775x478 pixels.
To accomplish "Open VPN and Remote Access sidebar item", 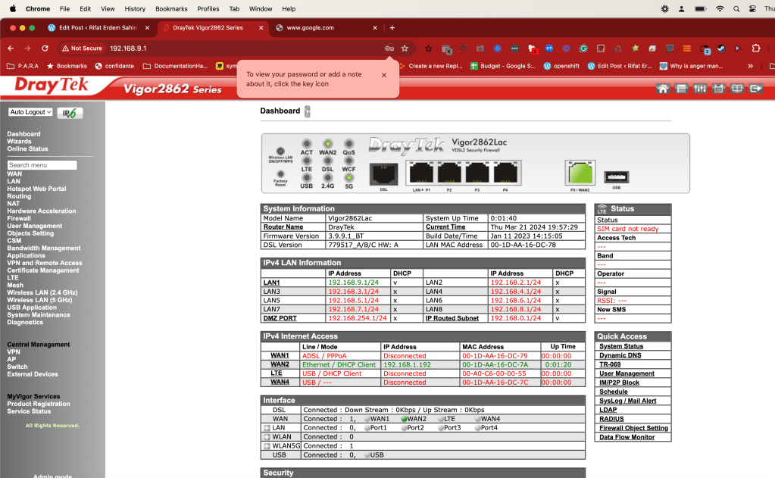I will pyautogui.click(x=45, y=263).
